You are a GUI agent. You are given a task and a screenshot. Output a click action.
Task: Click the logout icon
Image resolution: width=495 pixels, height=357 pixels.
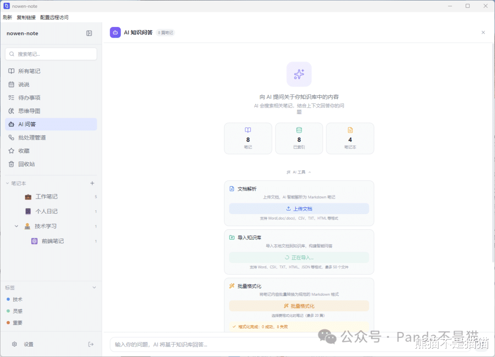[91, 344]
